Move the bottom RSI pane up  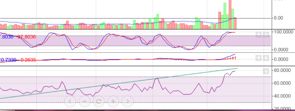(266, 71)
